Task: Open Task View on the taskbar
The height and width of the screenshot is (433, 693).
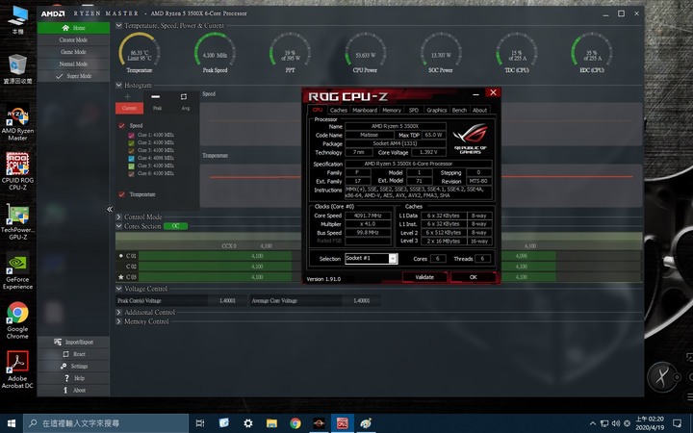Action: coord(200,423)
